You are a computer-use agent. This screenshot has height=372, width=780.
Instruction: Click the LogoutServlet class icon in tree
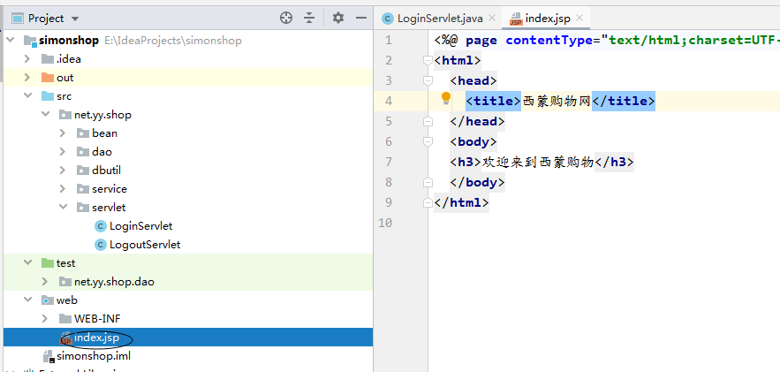click(x=101, y=245)
